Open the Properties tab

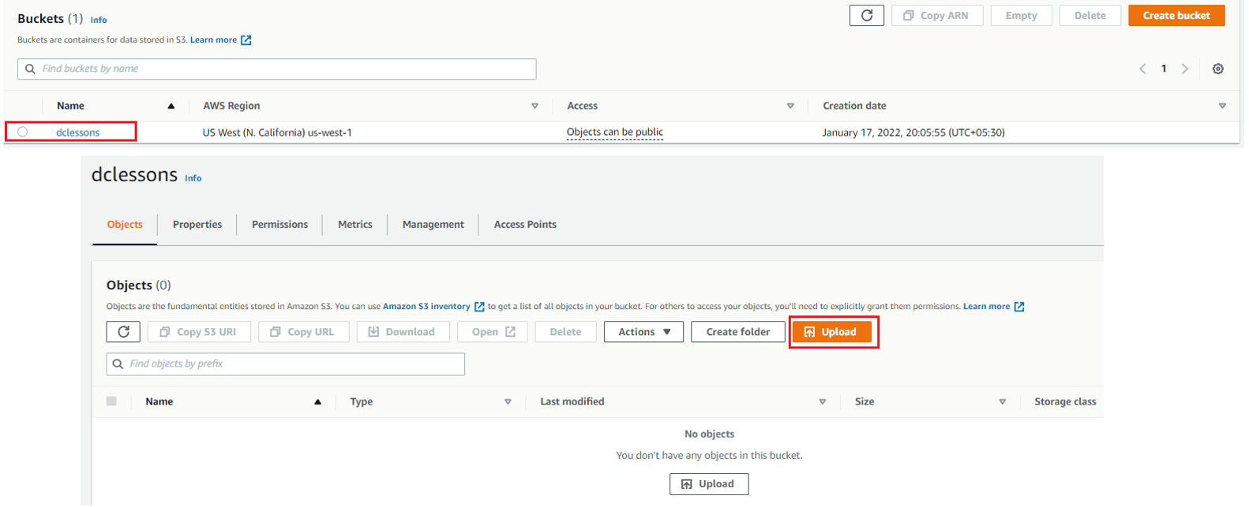point(197,225)
